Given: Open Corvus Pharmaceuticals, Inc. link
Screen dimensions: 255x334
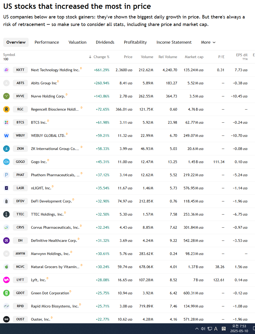Looking at the screenshot, I should coord(55,227).
